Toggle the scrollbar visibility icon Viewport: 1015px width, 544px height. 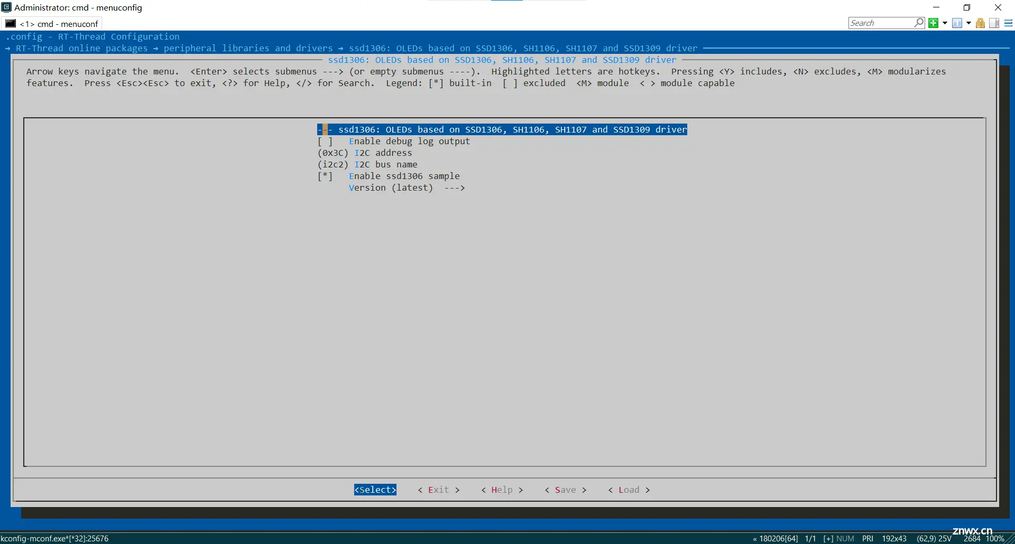coord(994,23)
